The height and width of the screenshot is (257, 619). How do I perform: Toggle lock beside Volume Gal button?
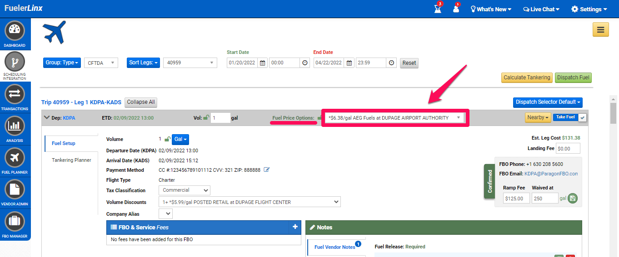(x=167, y=139)
